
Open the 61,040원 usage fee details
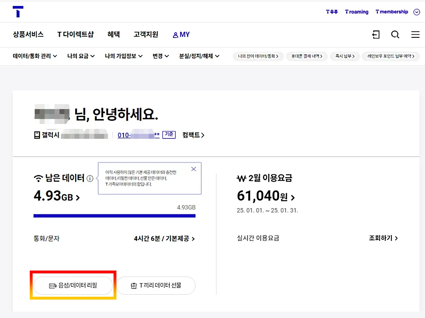tap(266, 196)
